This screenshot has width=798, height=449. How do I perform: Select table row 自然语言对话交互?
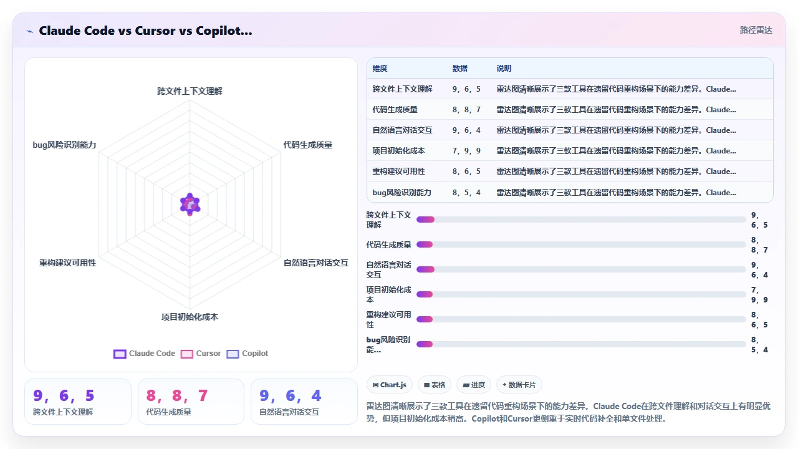(x=570, y=130)
